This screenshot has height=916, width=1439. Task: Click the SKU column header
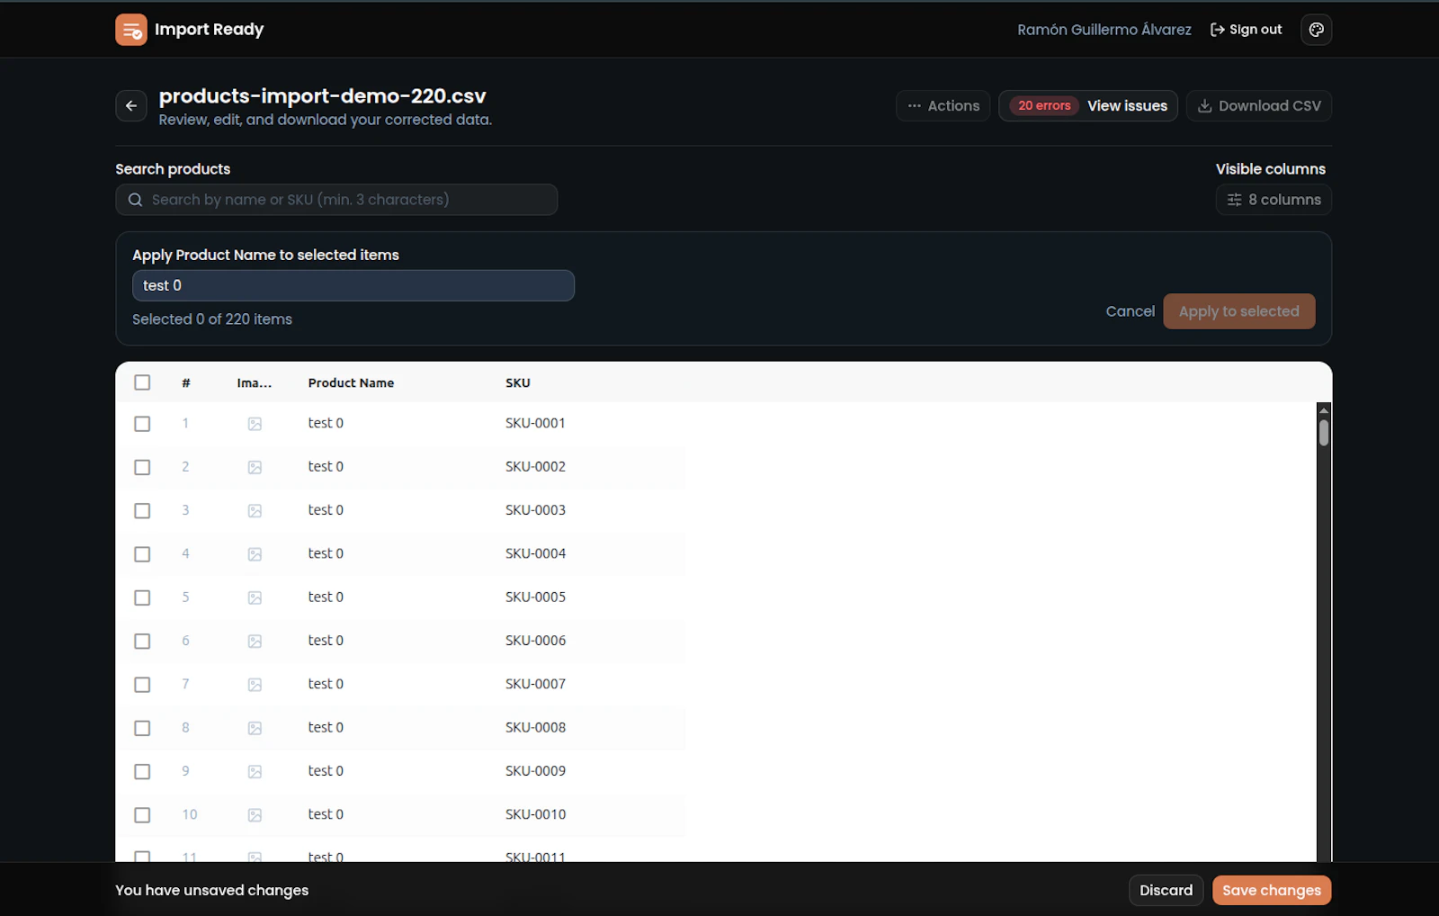[x=518, y=382]
